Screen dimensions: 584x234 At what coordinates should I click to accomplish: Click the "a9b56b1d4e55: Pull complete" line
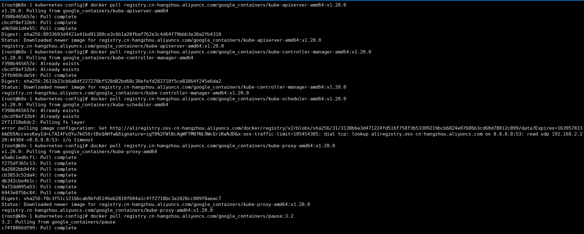click(39, 28)
